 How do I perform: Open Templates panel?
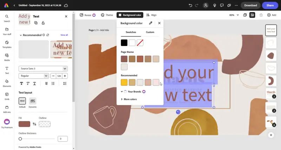(x=7, y=45)
